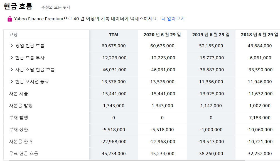The image size is (280, 161).
Task: Click the 현금 포지션 종료 label text
Action: coord(32,82)
